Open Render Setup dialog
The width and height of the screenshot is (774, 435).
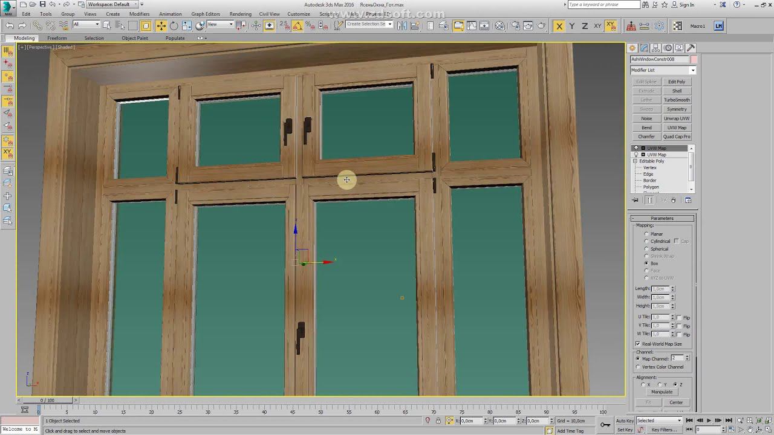tap(515, 26)
